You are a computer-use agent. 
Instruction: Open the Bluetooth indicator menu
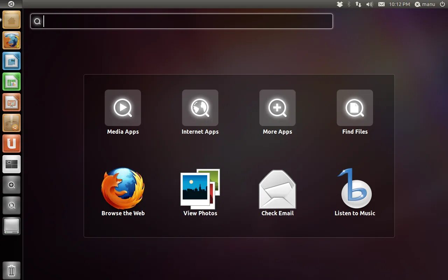tap(349, 4)
